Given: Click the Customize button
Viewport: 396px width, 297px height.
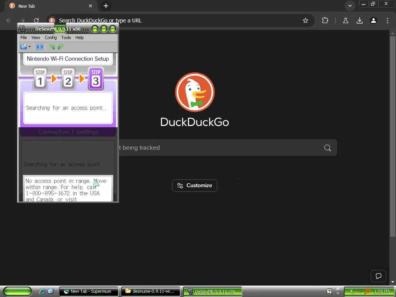Looking at the screenshot, I should (195, 186).
